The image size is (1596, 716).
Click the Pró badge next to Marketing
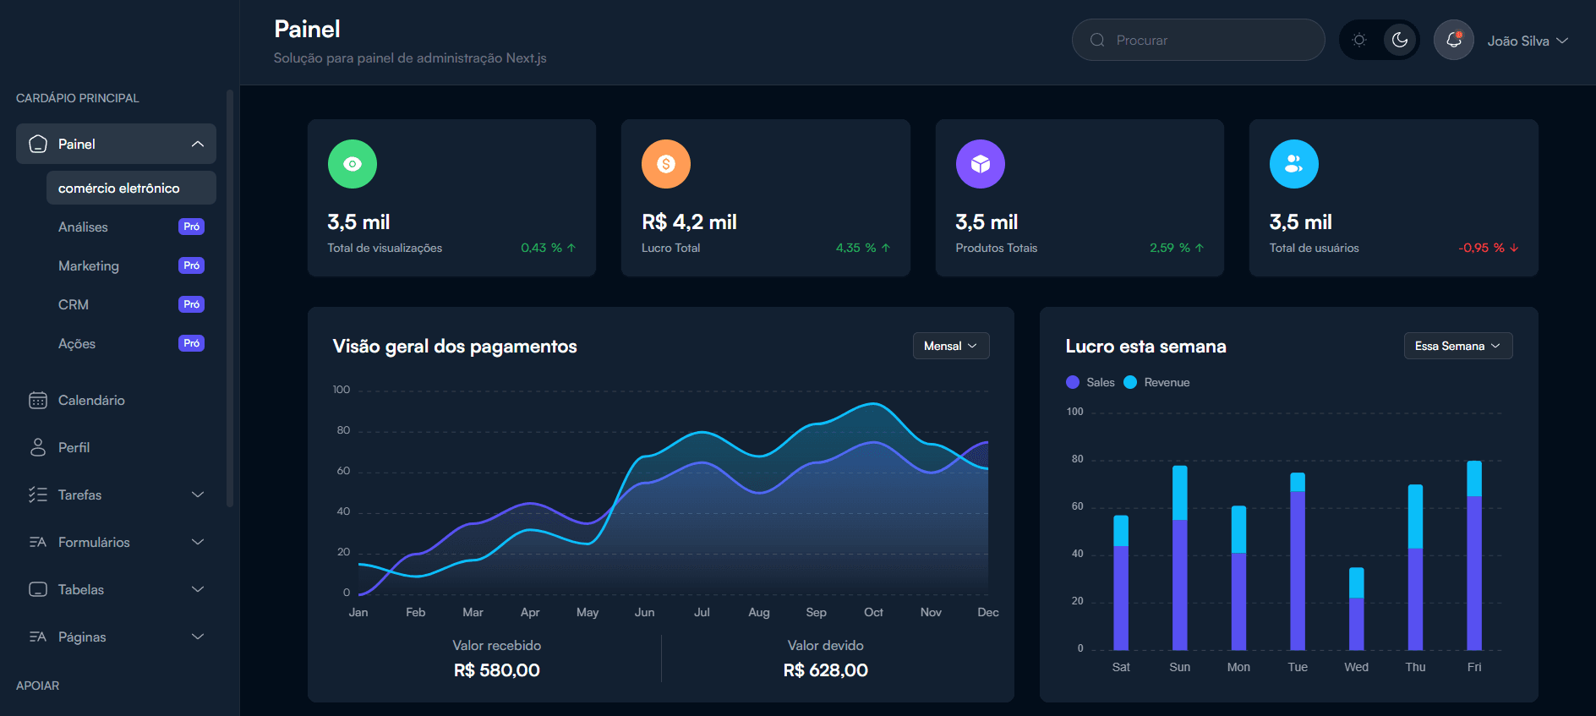coord(192,265)
